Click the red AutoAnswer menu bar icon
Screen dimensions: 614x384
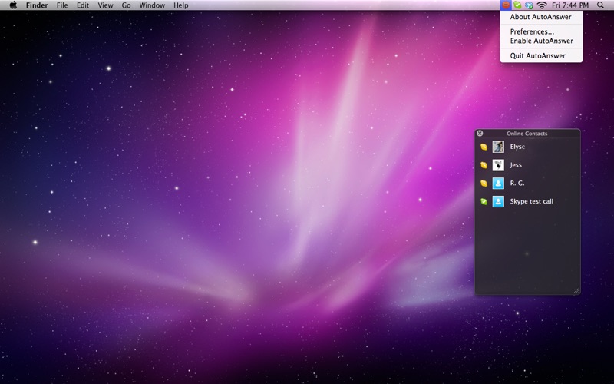(x=506, y=5)
